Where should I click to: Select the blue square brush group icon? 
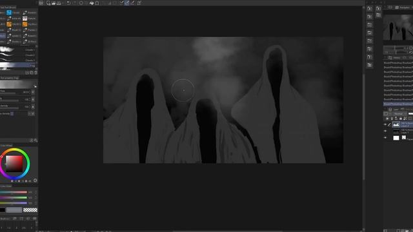(9, 12)
